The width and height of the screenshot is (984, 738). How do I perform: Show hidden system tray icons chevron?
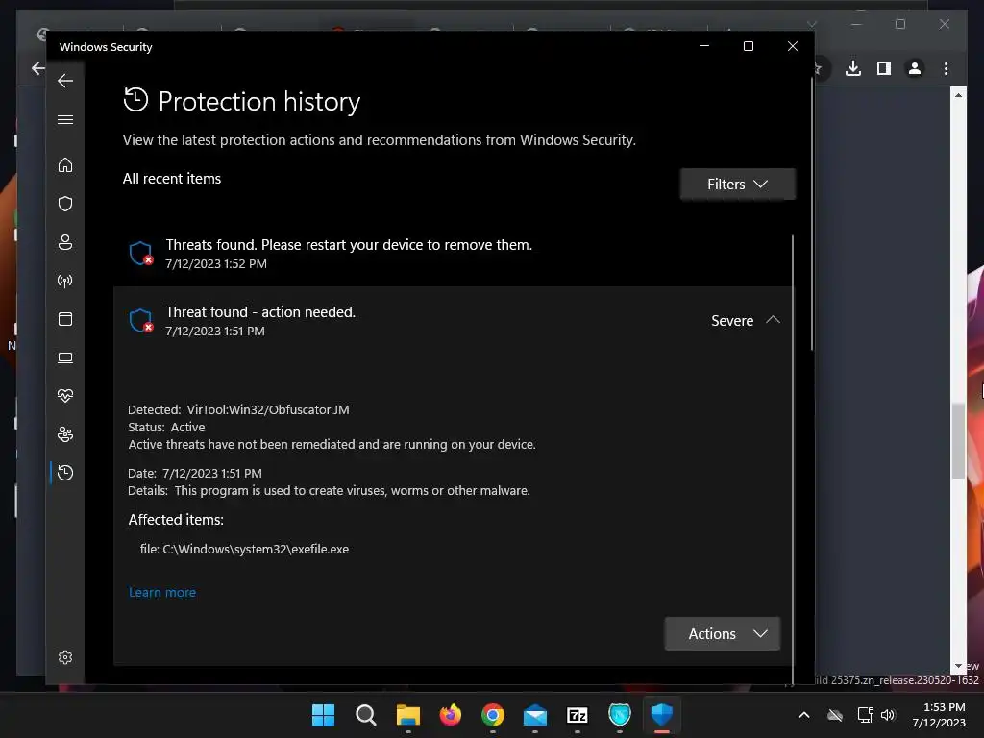[804, 715]
